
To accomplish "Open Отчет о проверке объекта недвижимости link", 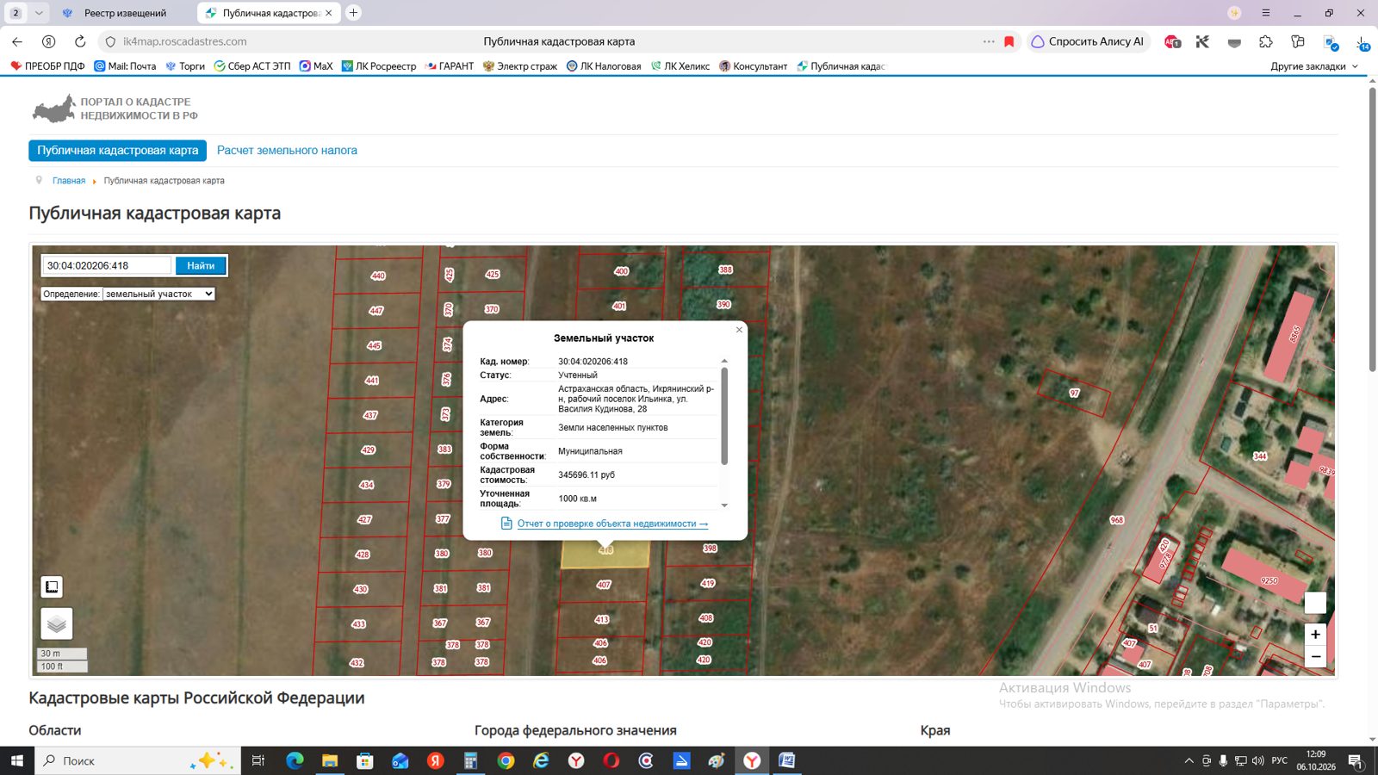I will tap(612, 524).
